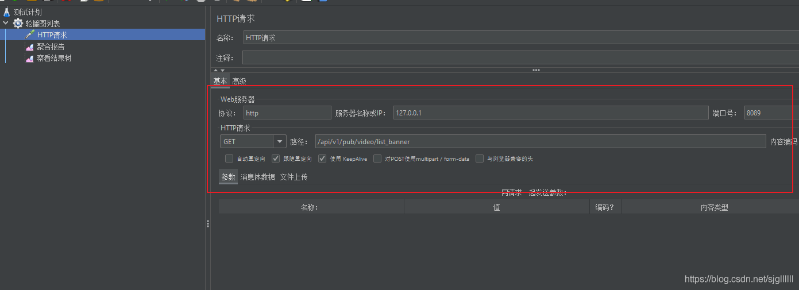Click the 注释 comment input field
The height and width of the screenshot is (290, 799).
point(520,58)
